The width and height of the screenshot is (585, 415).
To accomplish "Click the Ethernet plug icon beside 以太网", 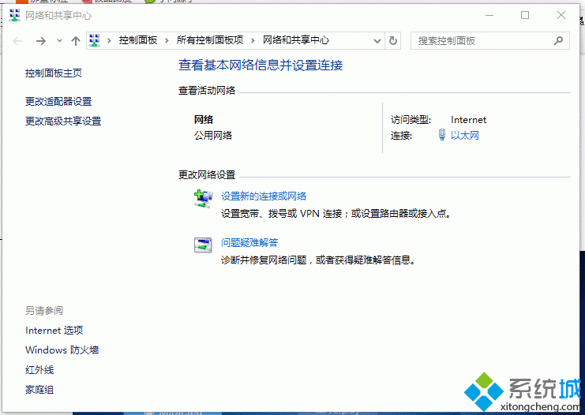I will (442, 135).
